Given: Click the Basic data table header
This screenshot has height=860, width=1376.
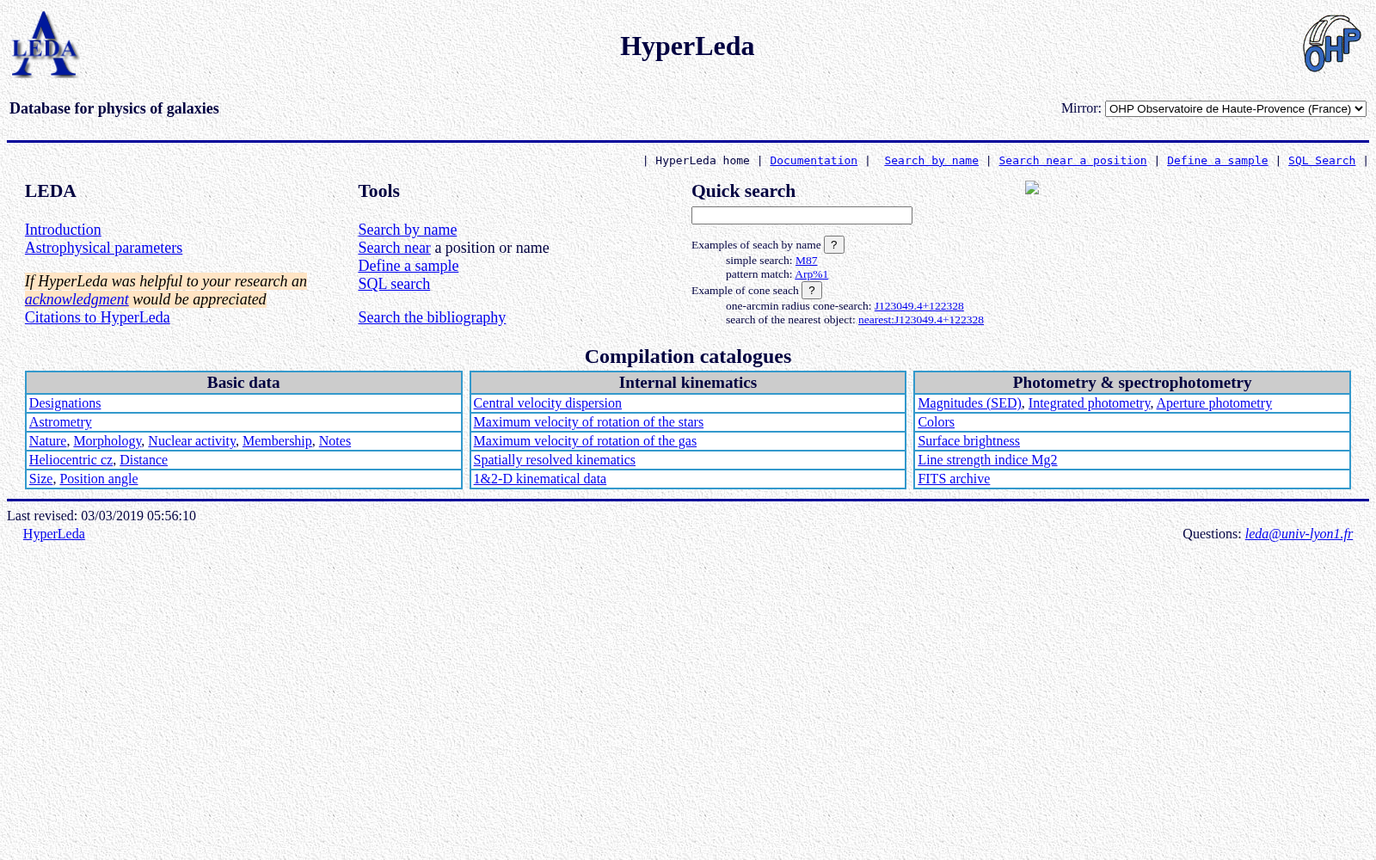Looking at the screenshot, I should tap(243, 383).
